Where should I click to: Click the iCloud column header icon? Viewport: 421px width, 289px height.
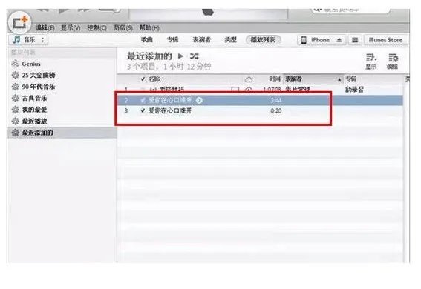click(x=249, y=79)
